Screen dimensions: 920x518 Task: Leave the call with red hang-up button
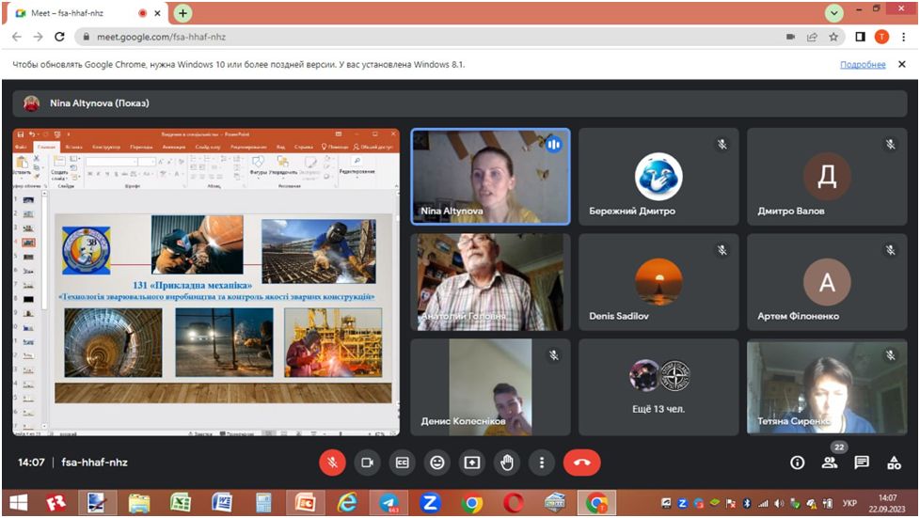point(582,463)
